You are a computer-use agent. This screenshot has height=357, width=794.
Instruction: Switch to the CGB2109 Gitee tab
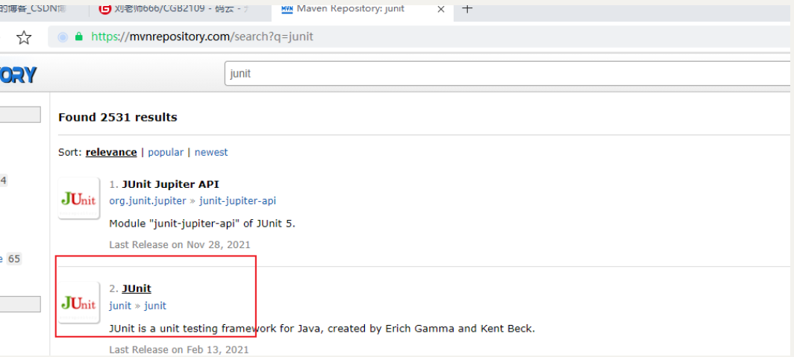pyautogui.click(x=180, y=9)
